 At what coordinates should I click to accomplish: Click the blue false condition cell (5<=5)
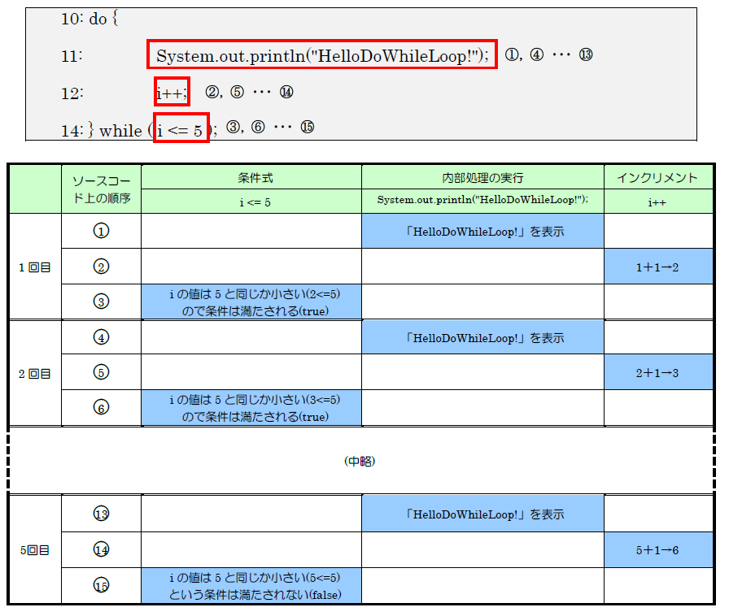[251, 585]
